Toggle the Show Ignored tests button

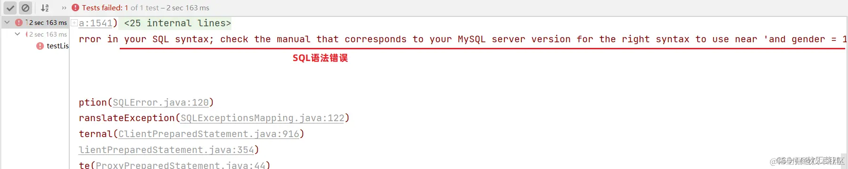pos(25,8)
